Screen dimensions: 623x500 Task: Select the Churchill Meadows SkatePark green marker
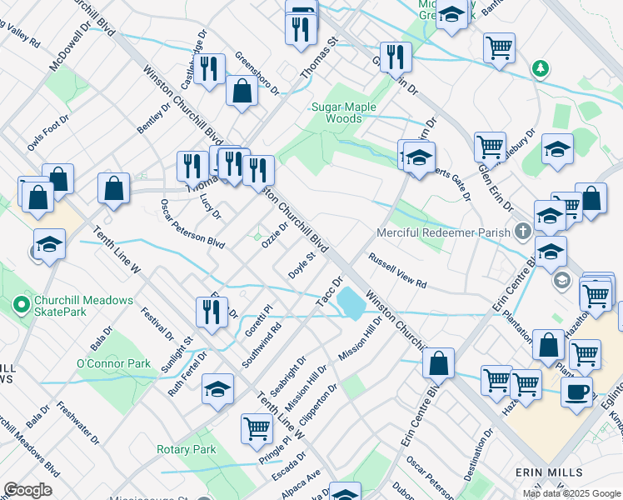point(22,307)
